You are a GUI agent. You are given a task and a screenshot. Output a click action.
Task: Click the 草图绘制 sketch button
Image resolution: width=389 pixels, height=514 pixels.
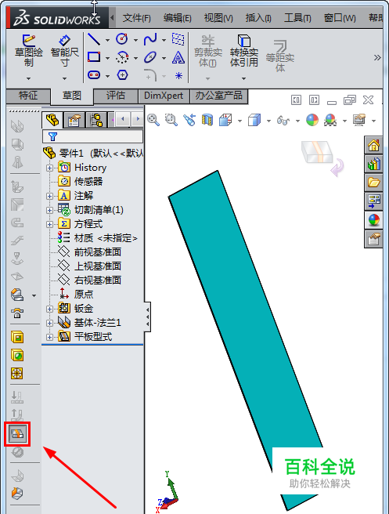pyautogui.click(x=28, y=50)
